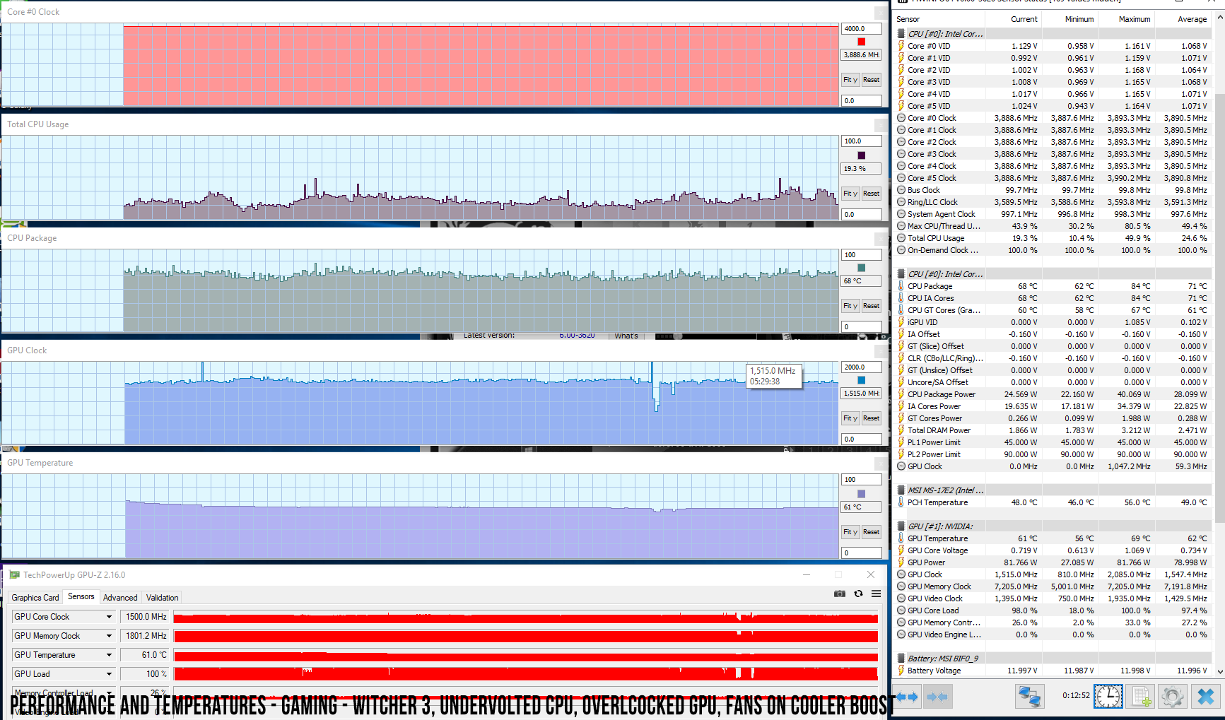The width and height of the screenshot is (1225, 720).
Task: Click blue color swatch in GPU Clock graph
Action: coord(861,381)
